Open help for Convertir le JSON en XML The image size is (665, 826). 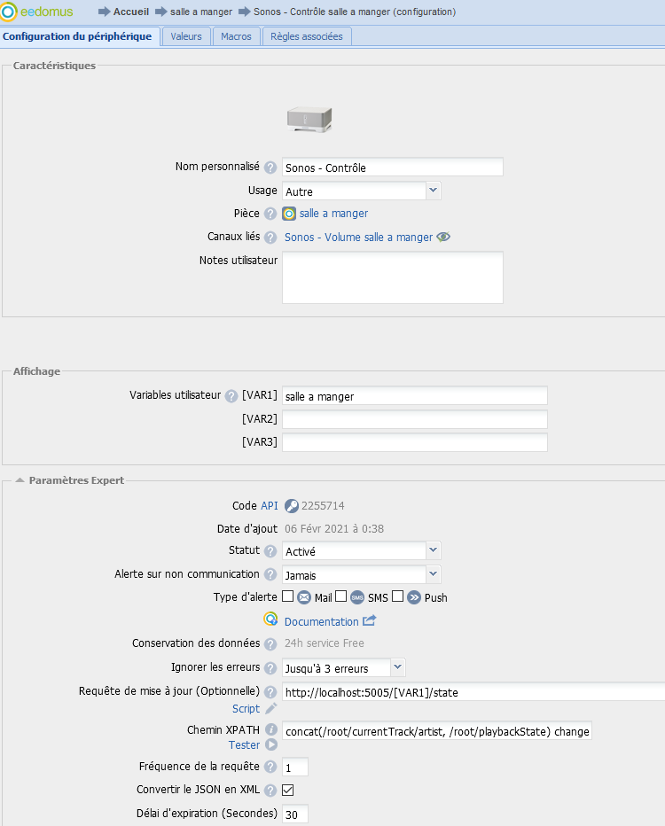(x=270, y=791)
